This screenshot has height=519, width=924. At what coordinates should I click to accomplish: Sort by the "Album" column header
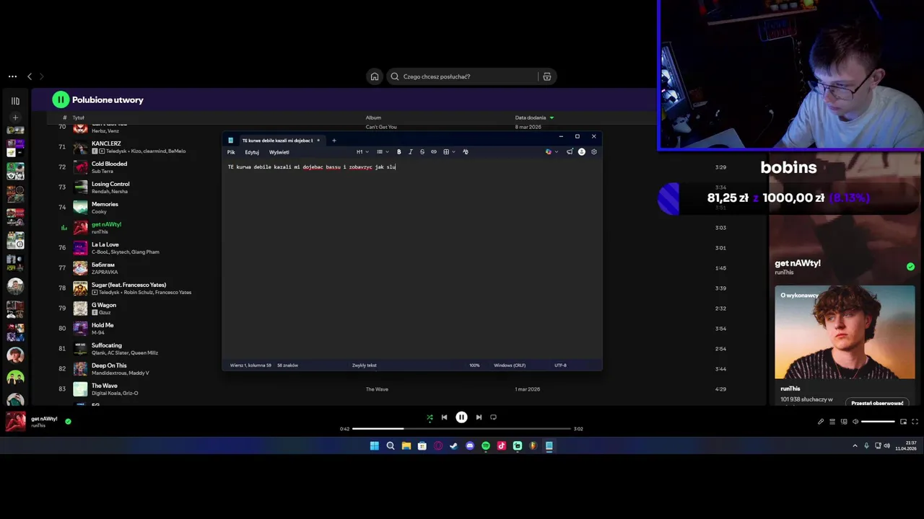click(373, 117)
